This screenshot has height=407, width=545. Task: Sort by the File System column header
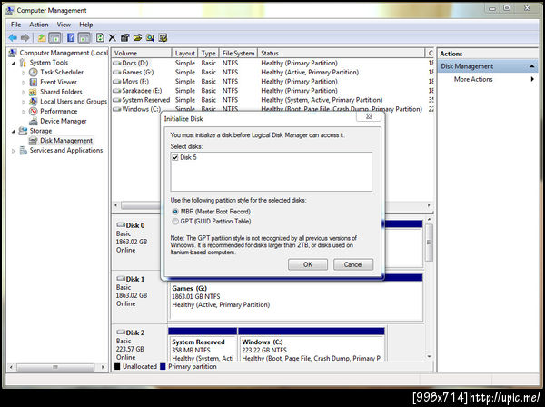pos(238,54)
